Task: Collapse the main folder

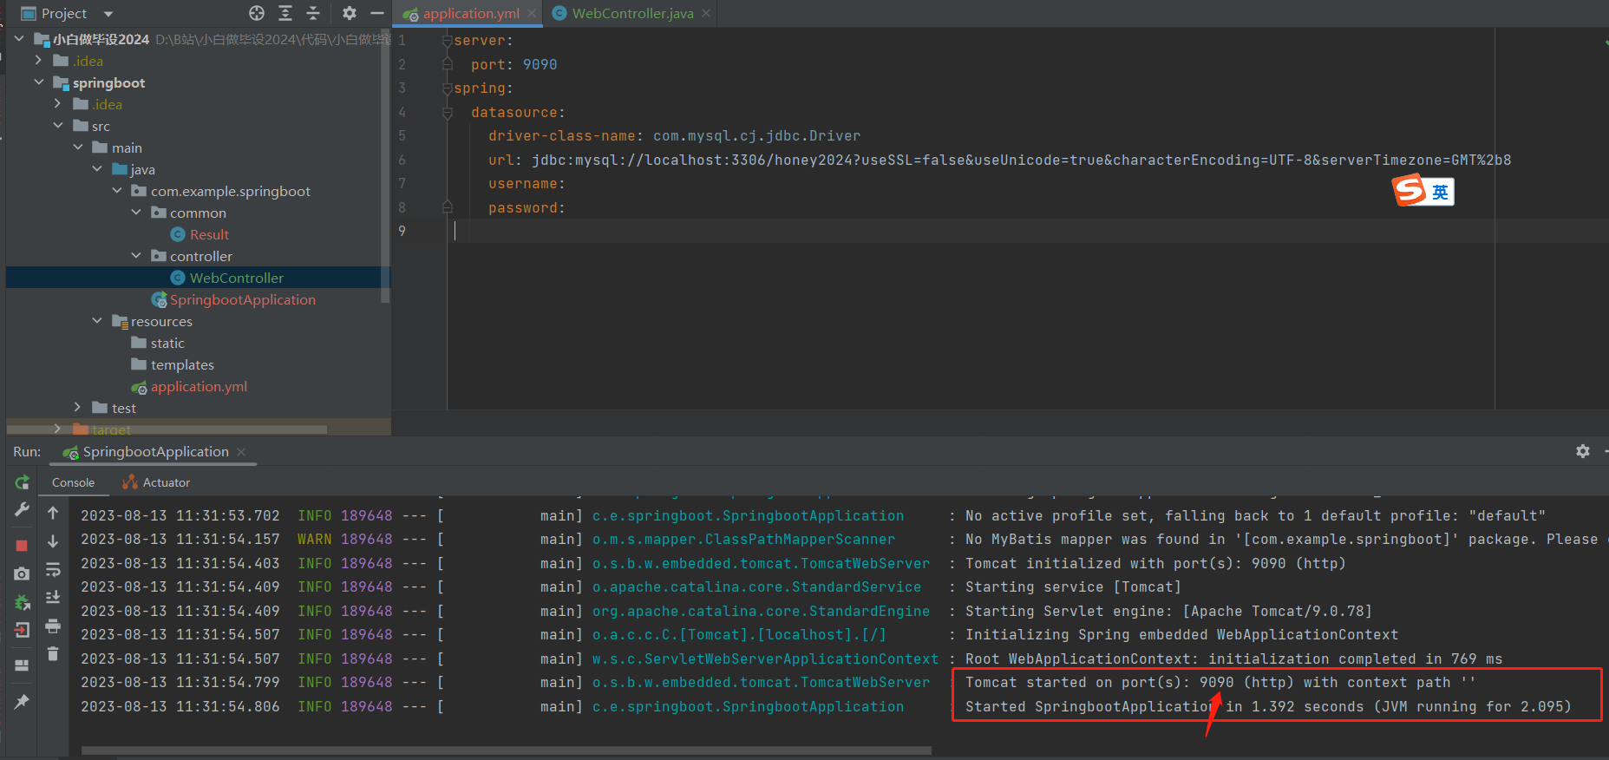Action: click(78, 147)
